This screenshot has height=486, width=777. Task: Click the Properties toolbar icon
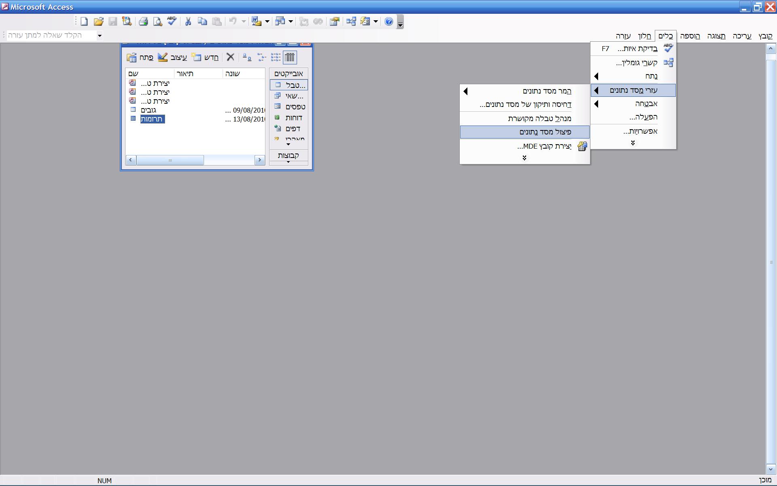(334, 21)
